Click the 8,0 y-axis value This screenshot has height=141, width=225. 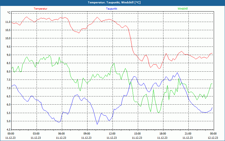click(8, 72)
